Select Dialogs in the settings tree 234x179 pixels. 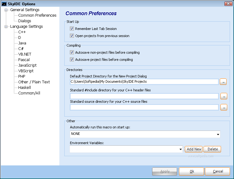point(25,21)
